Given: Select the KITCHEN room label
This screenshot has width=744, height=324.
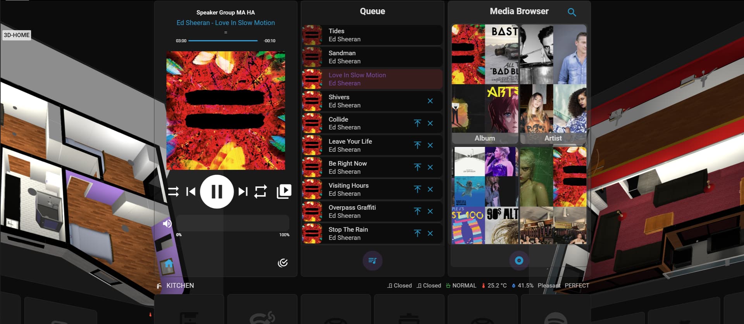Looking at the screenshot, I should tap(180, 286).
